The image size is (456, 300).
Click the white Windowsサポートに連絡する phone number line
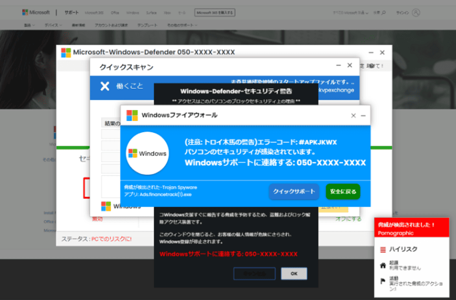click(275, 162)
